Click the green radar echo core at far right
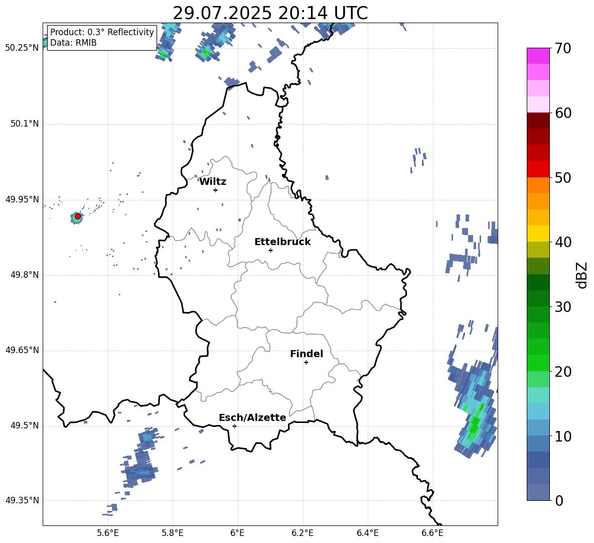This screenshot has width=594, height=543. (x=474, y=424)
